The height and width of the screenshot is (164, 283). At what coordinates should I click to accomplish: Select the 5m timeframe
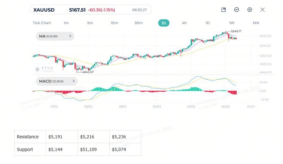pos(90,23)
